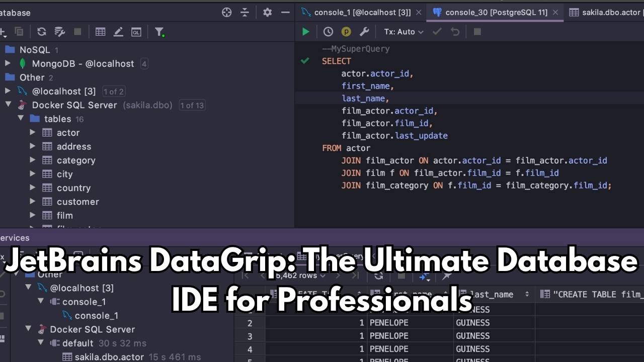
Task: Hide the Database panel with minus icon
Action: (286, 13)
